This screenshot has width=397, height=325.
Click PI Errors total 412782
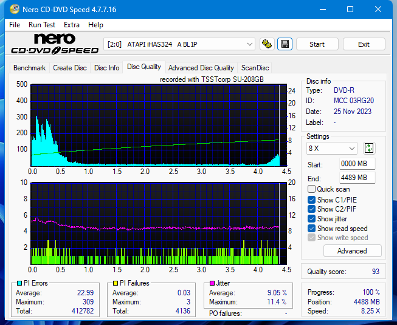click(x=83, y=311)
